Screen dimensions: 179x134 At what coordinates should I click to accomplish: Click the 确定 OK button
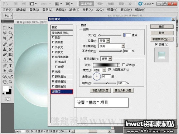click(162, 27)
